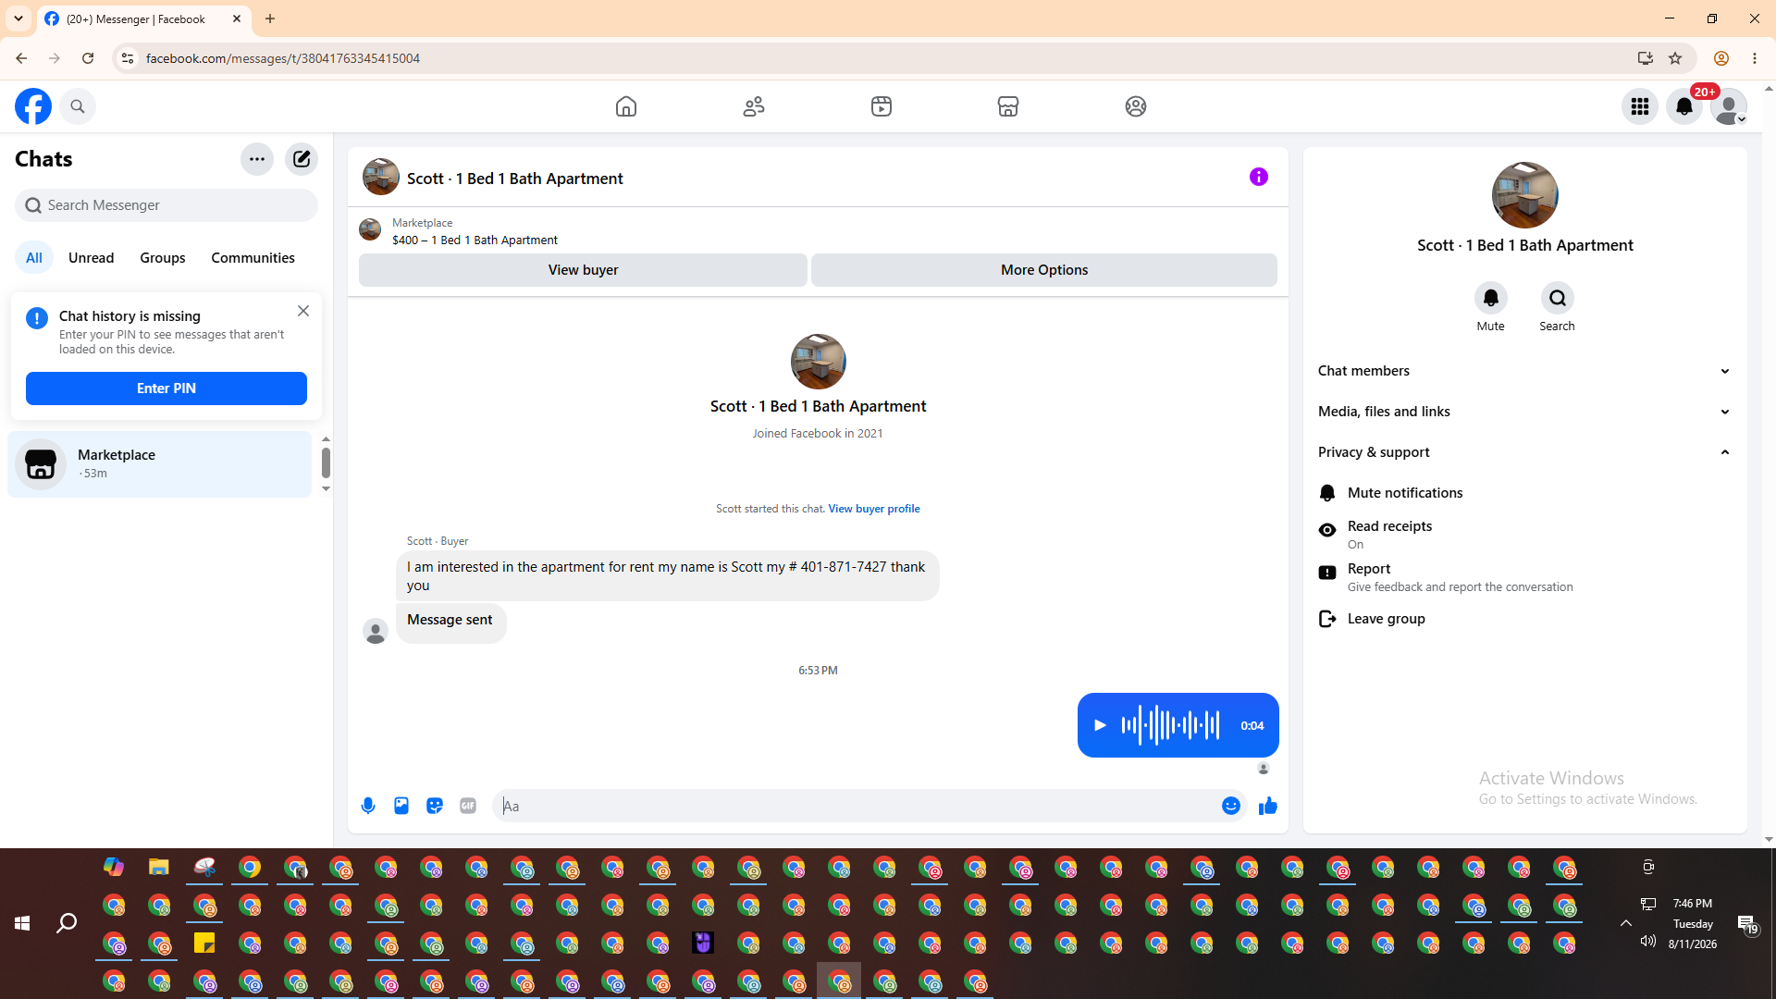
Task: Click the Mute bell button in details panel
Action: 1491,298
